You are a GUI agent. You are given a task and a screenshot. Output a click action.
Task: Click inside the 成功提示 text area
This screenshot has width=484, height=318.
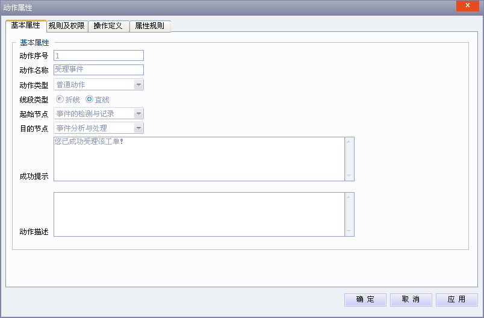tap(199, 159)
